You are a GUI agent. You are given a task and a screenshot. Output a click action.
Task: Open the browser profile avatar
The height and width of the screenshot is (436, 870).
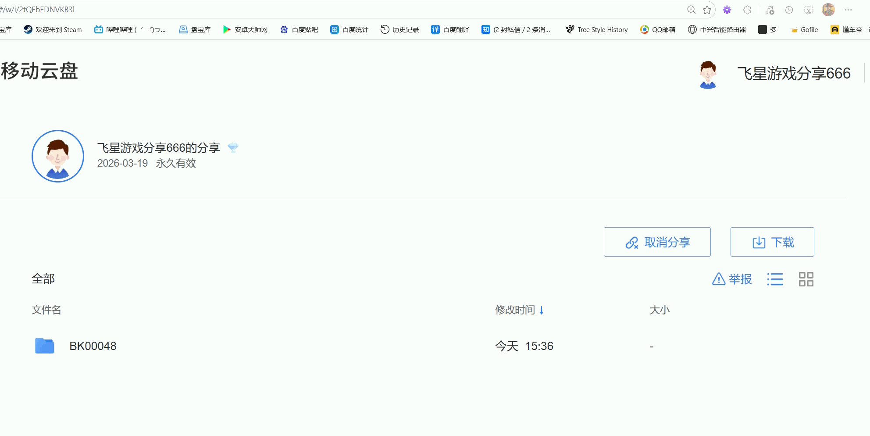point(828,9)
